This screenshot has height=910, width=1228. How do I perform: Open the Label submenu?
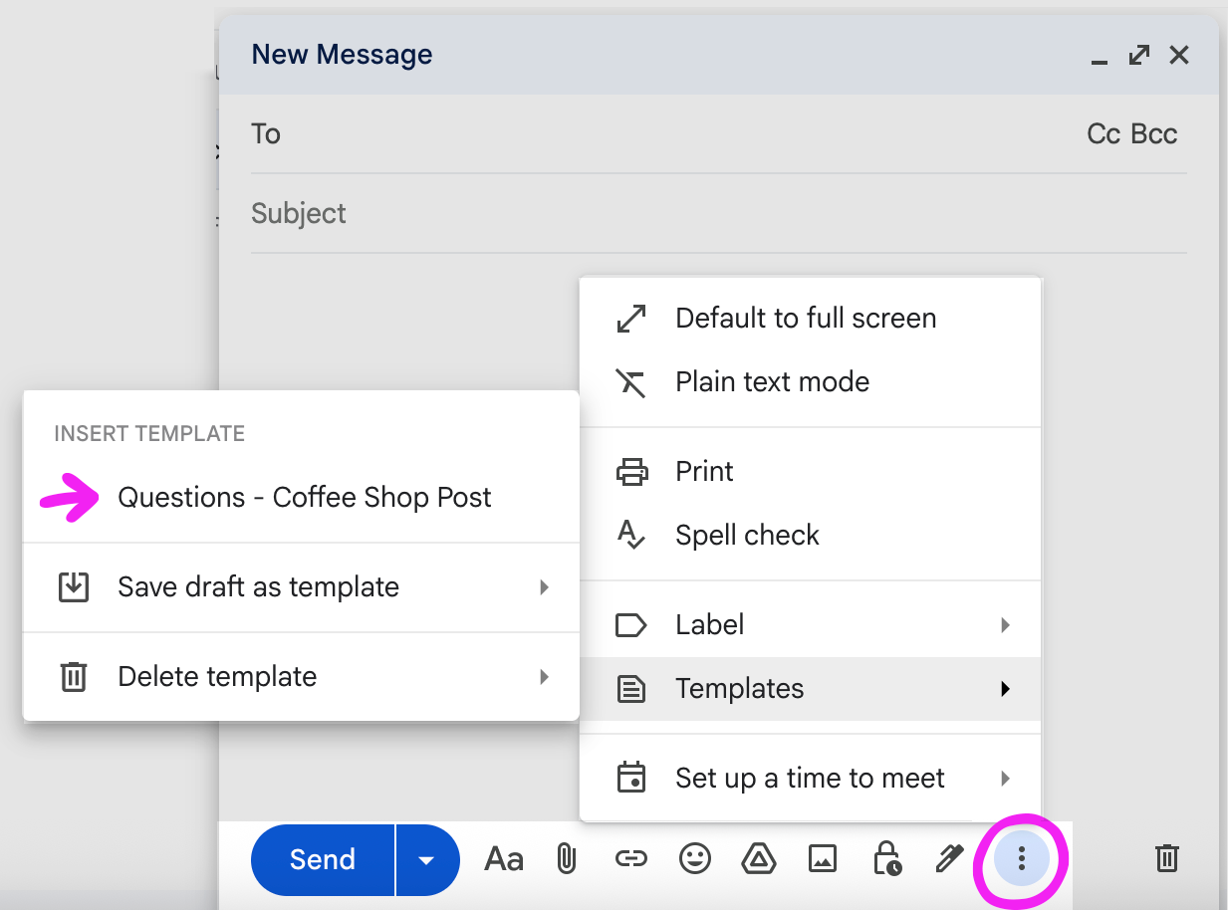(x=811, y=625)
